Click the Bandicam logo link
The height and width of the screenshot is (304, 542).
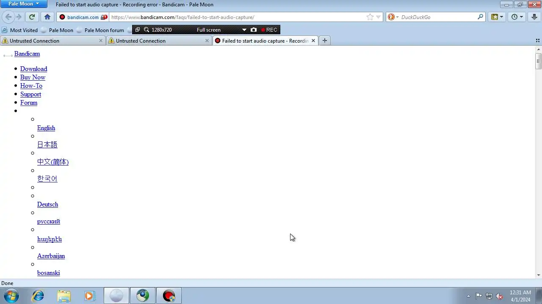(27, 54)
